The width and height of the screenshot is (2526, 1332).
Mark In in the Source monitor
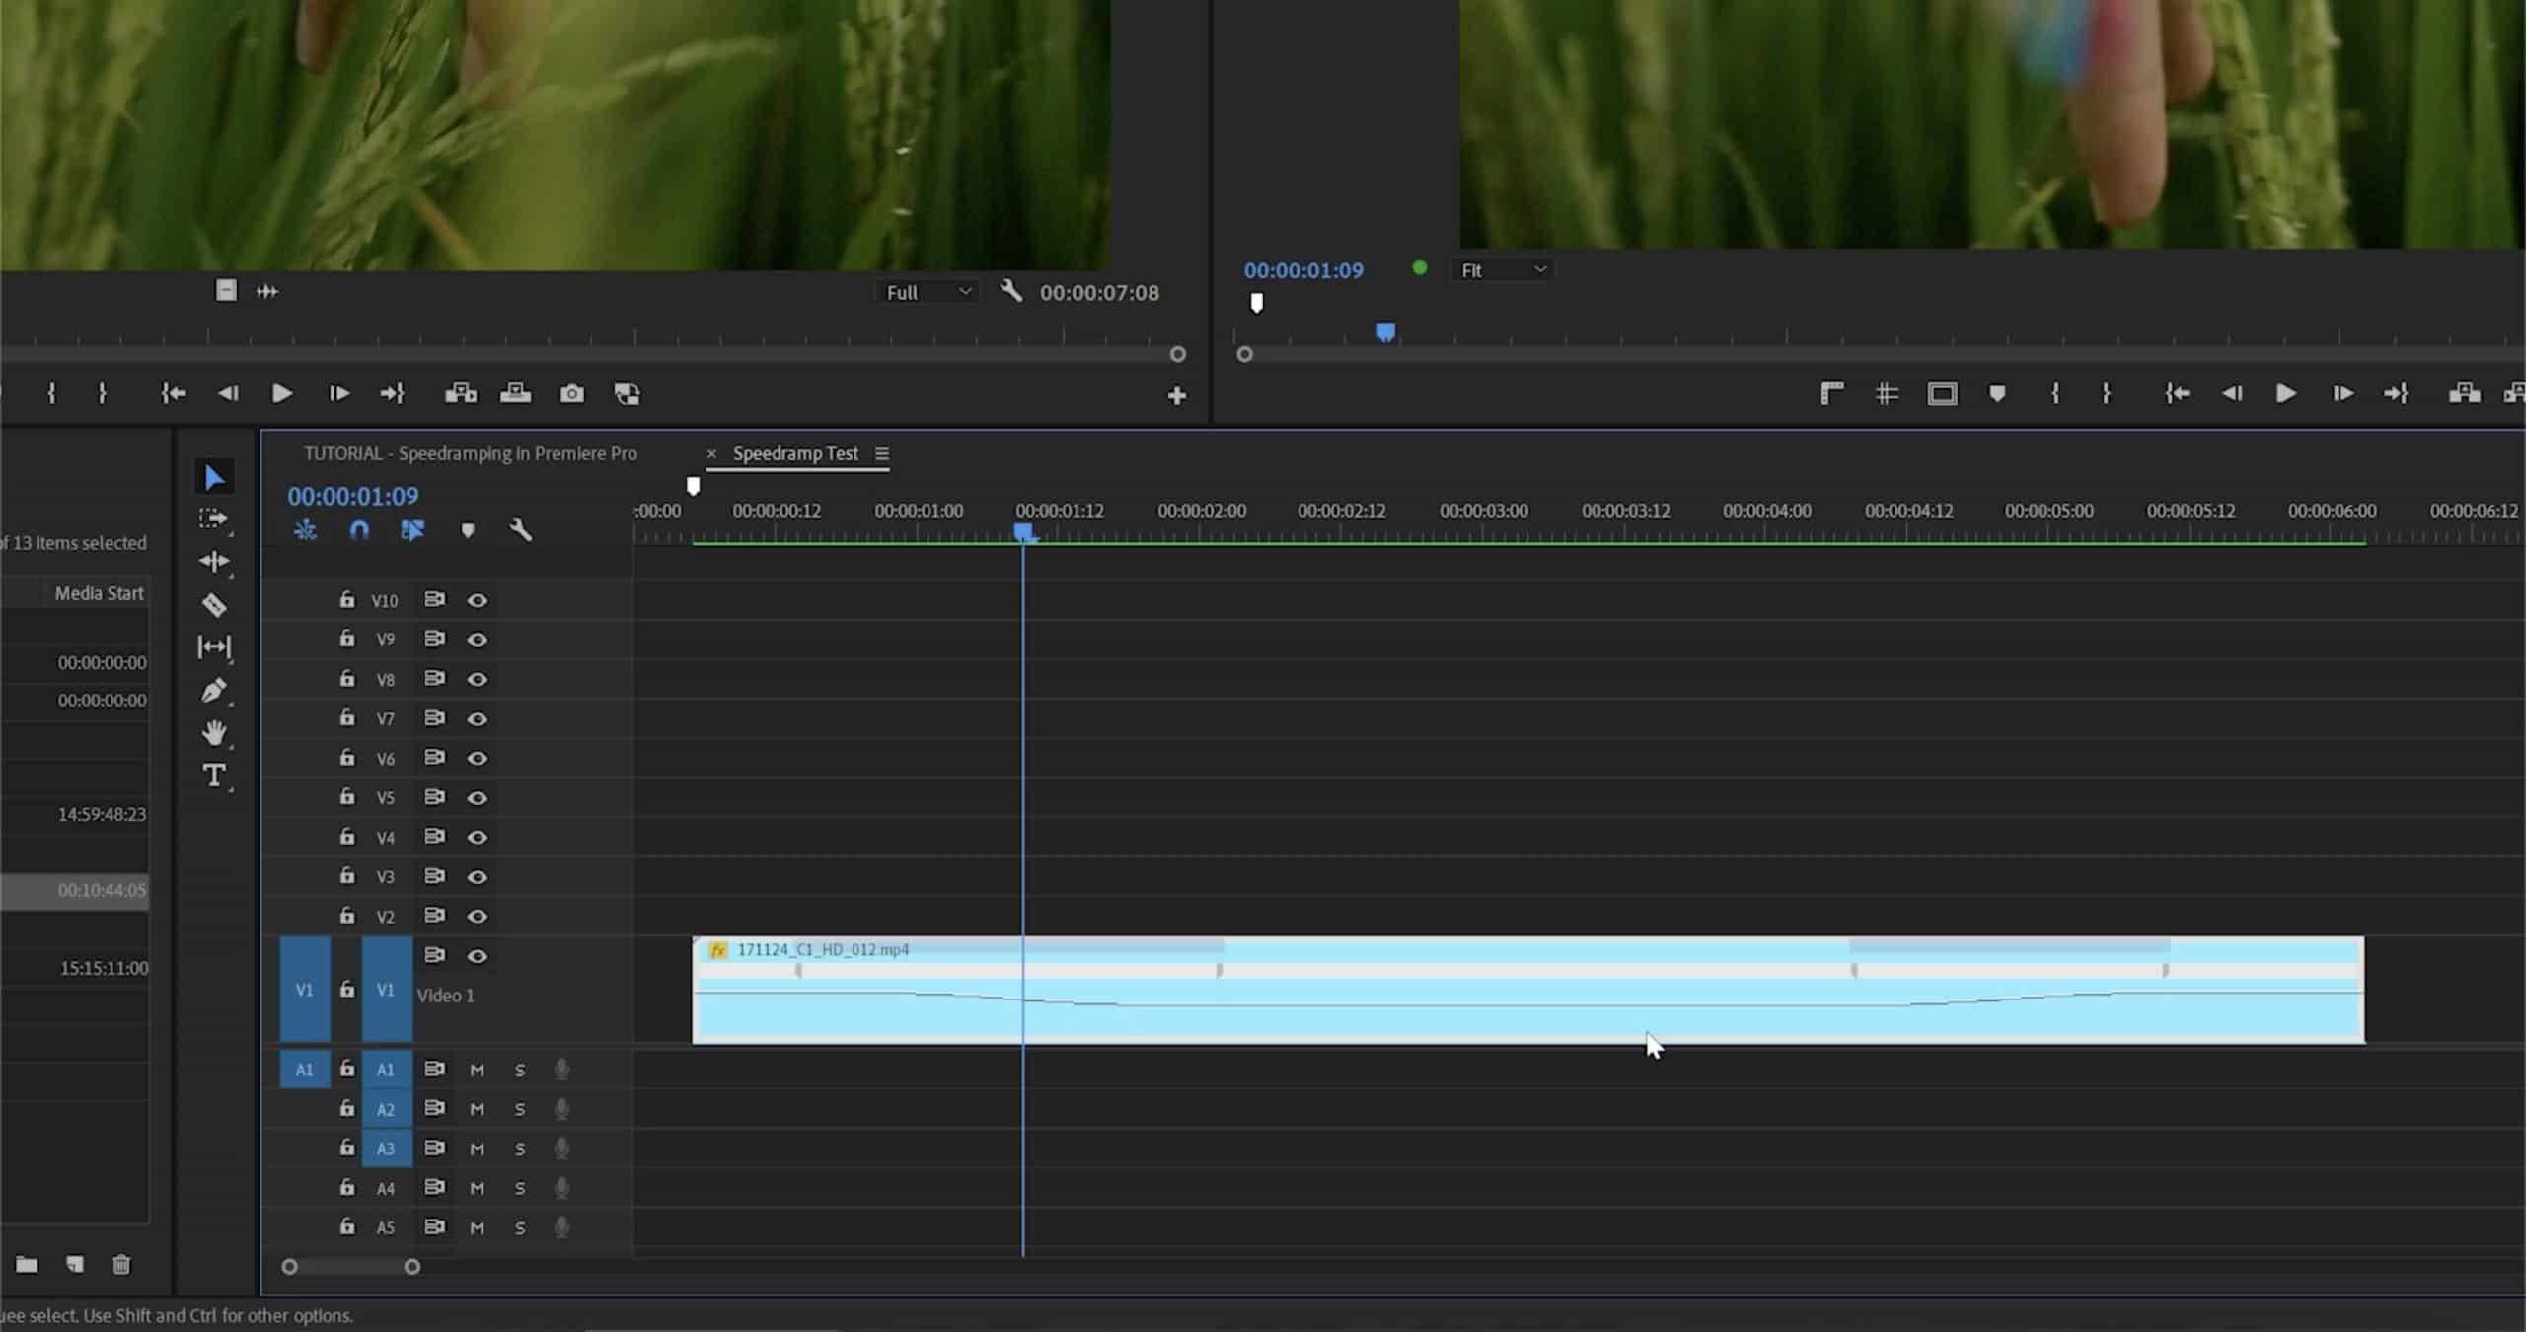tap(52, 394)
